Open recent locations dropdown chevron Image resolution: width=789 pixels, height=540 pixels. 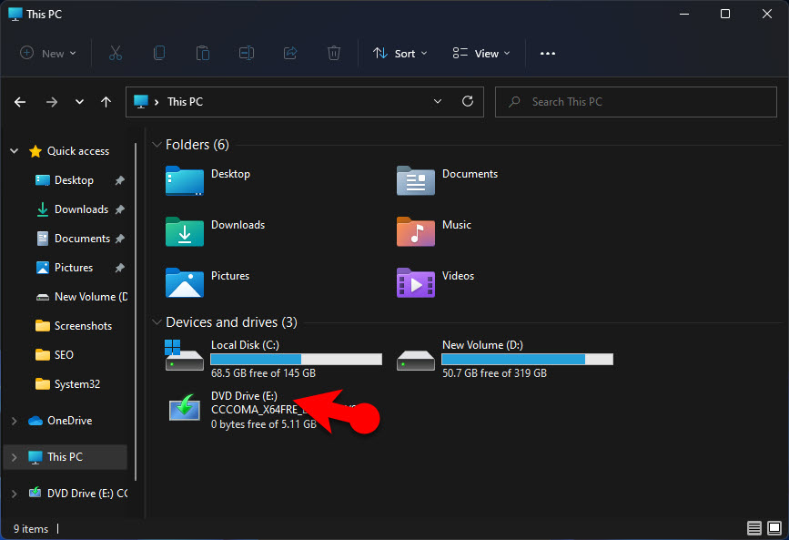point(79,102)
